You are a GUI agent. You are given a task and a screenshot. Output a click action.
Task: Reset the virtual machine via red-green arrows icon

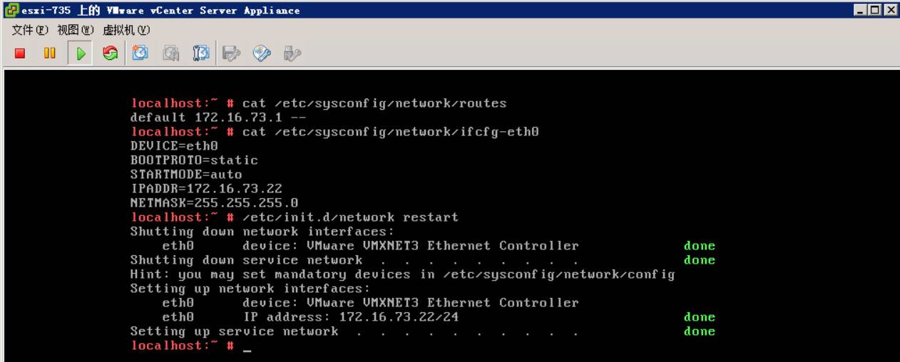pos(110,53)
